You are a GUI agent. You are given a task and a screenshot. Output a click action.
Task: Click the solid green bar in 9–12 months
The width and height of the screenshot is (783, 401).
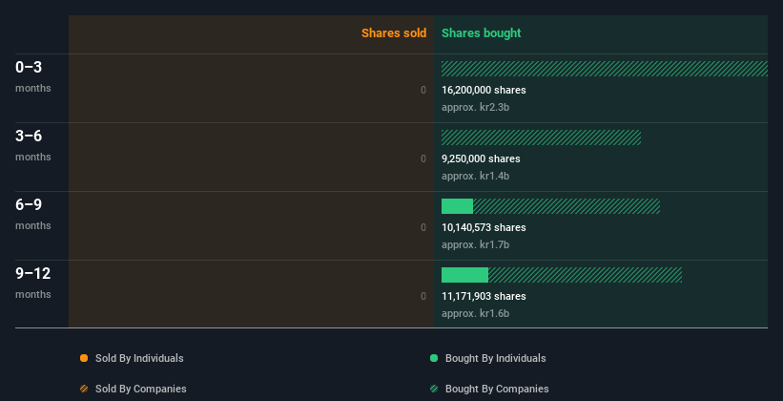point(464,275)
